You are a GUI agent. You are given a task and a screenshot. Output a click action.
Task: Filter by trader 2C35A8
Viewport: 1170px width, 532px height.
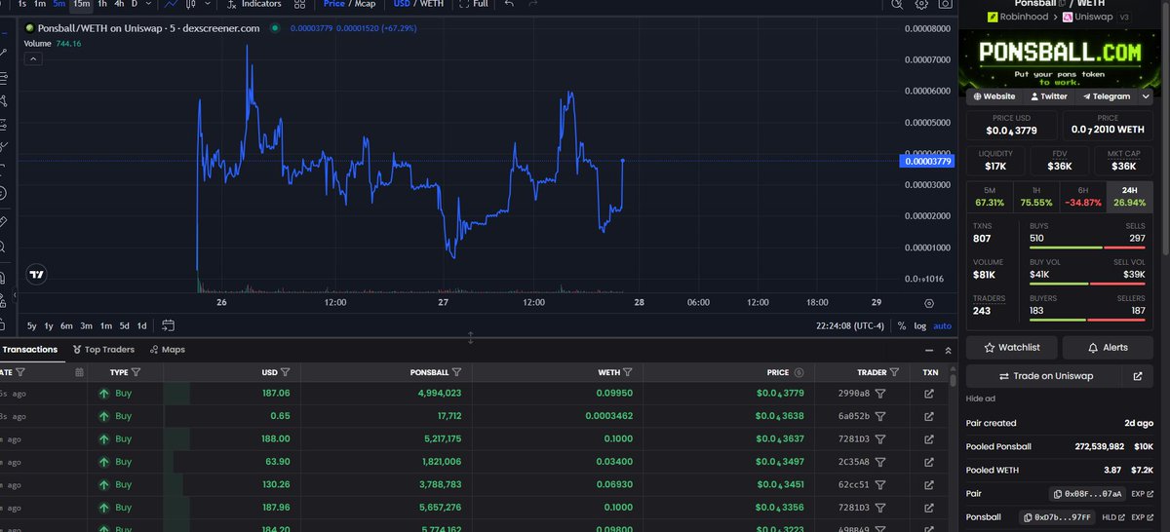(x=880, y=461)
